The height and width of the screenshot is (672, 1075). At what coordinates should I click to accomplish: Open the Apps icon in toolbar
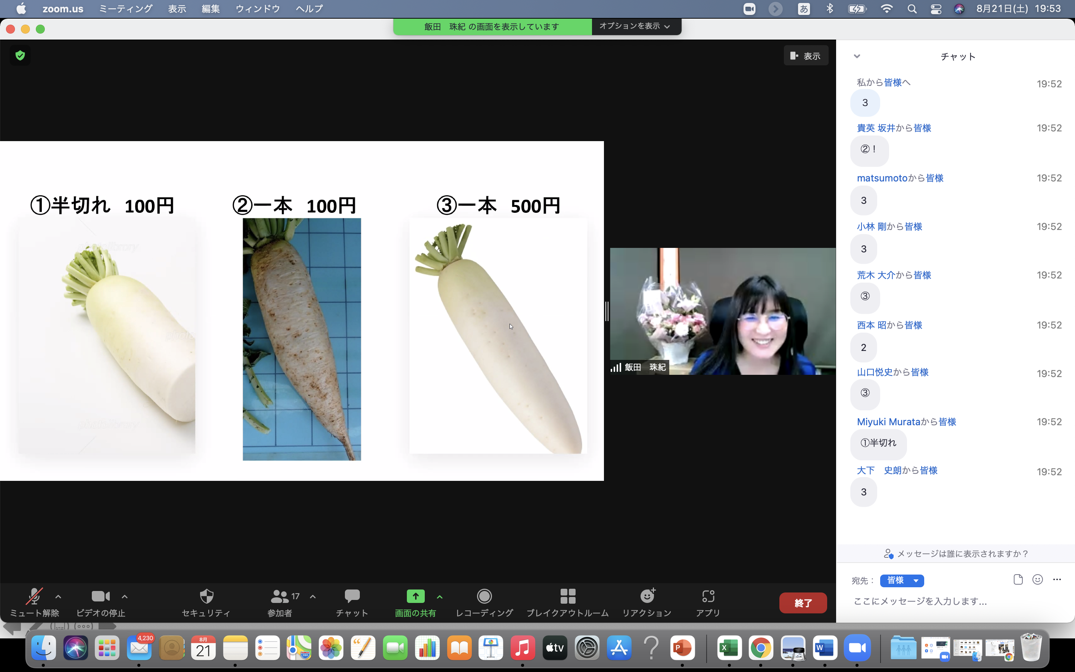[x=708, y=602]
